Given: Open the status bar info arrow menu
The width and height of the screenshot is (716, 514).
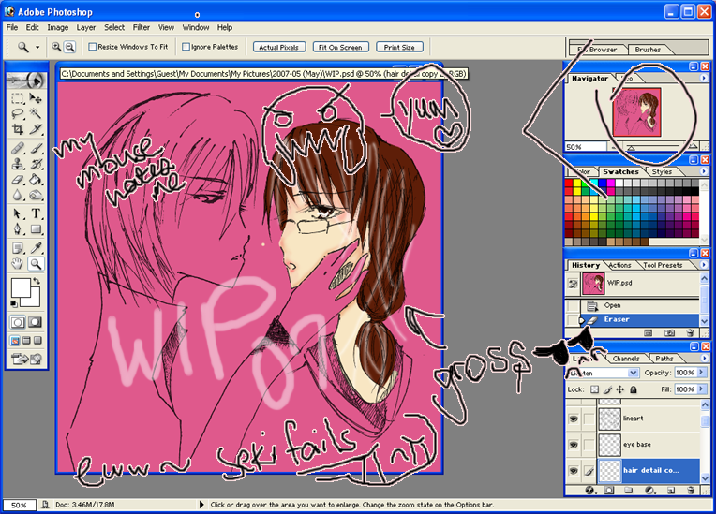Looking at the screenshot, I should pyautogui.click(x=201, y=505).
